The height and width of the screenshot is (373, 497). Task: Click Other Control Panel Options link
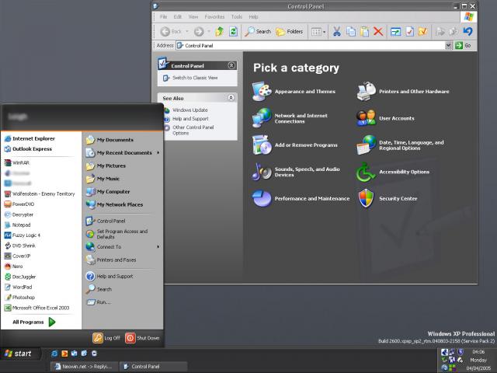(x=193, y=130)
